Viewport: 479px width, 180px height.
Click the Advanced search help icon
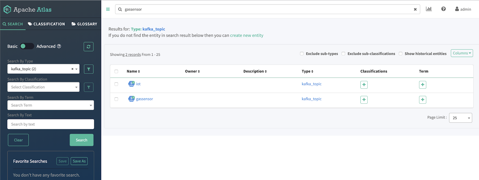pos(59,46)
